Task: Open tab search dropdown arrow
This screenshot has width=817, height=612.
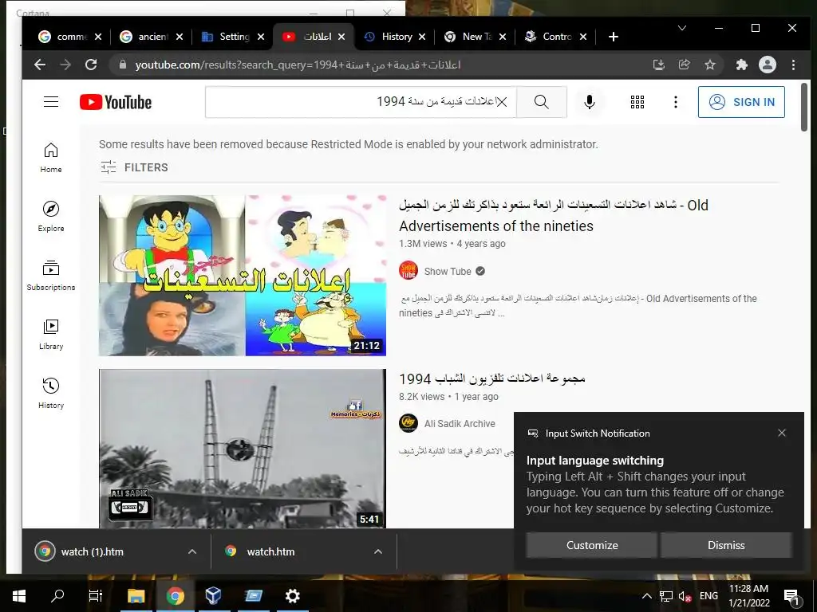Action: coord(681,28)
